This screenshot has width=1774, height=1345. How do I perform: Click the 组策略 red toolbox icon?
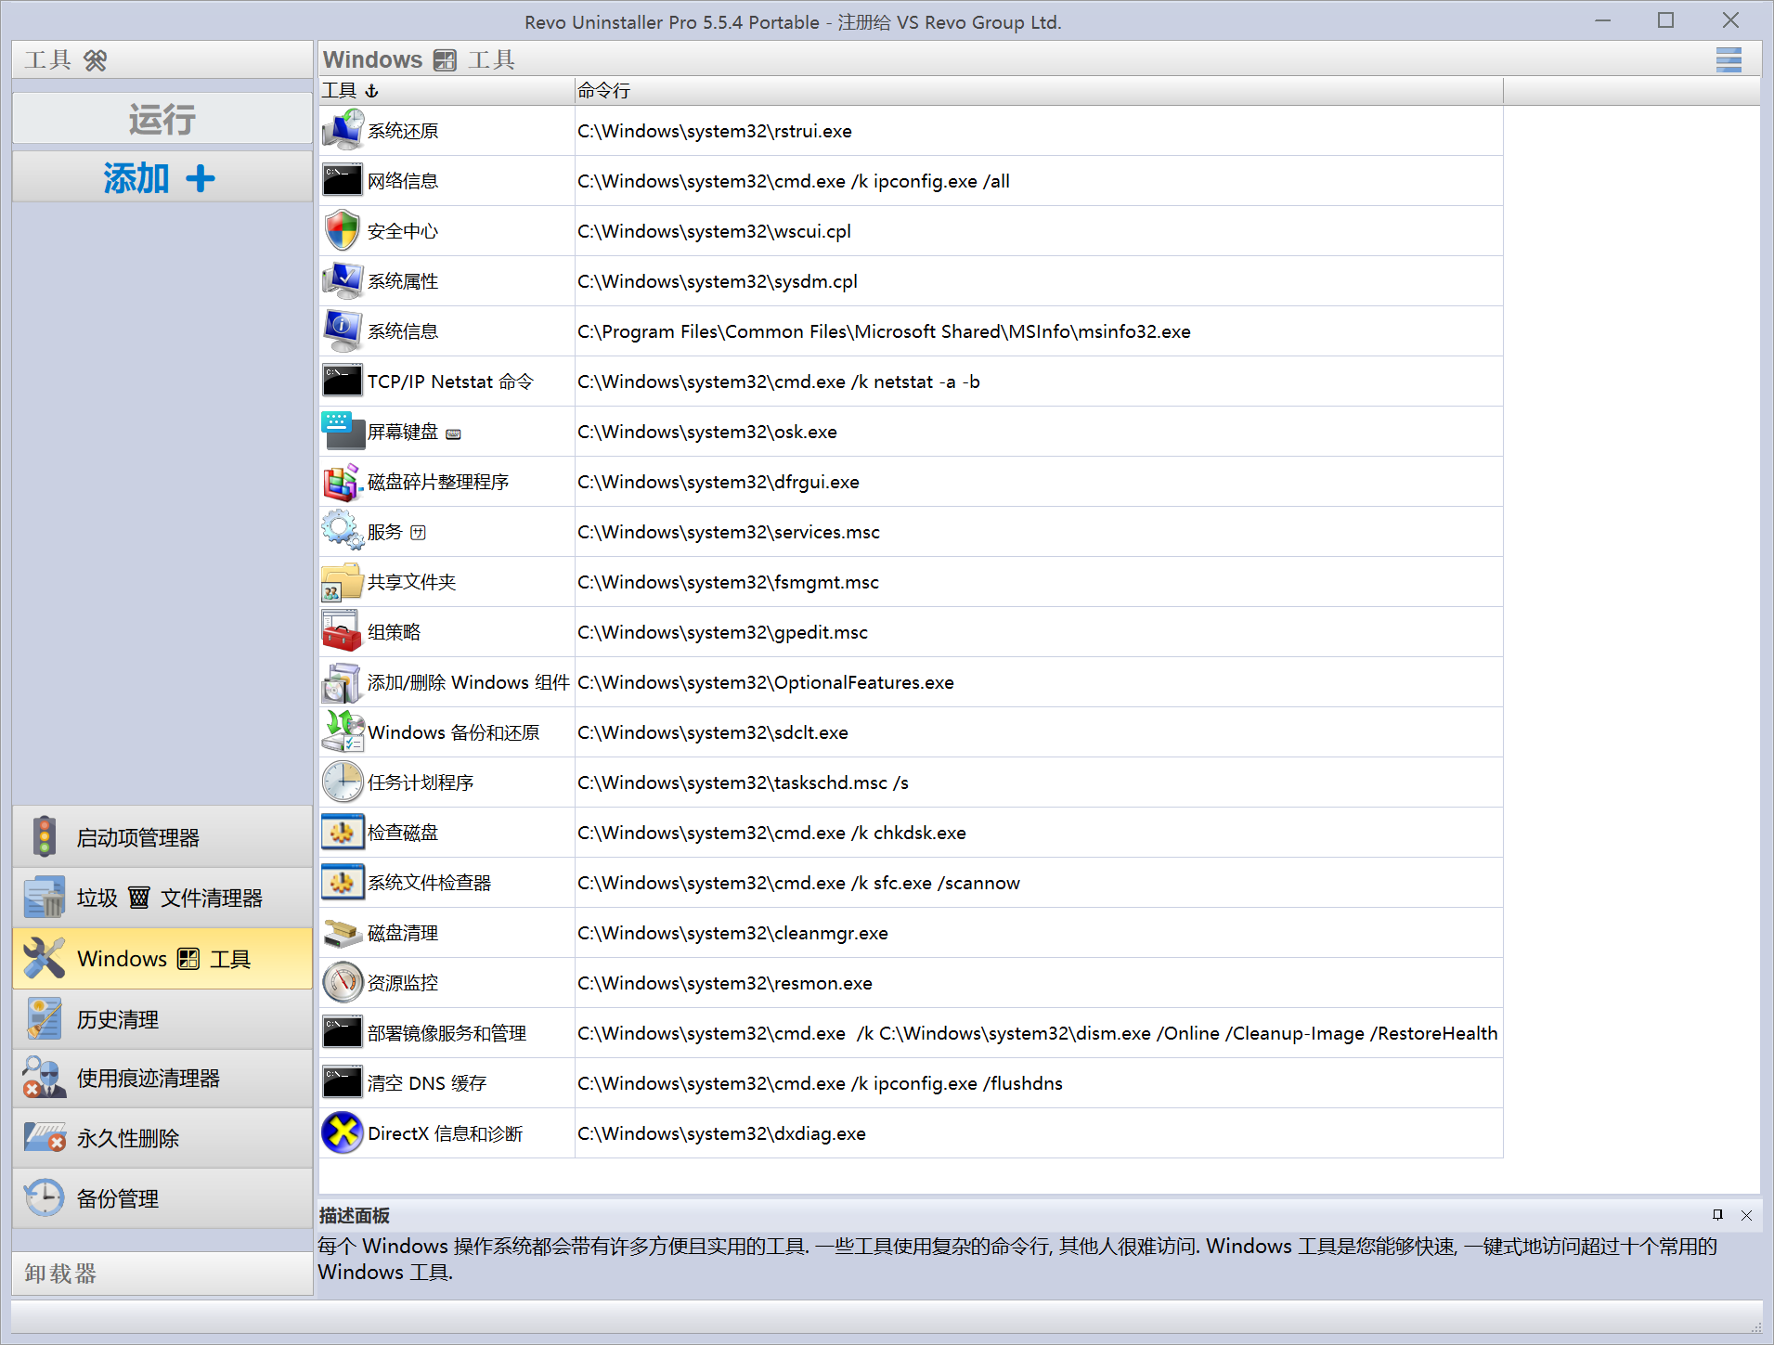(343, 631)
